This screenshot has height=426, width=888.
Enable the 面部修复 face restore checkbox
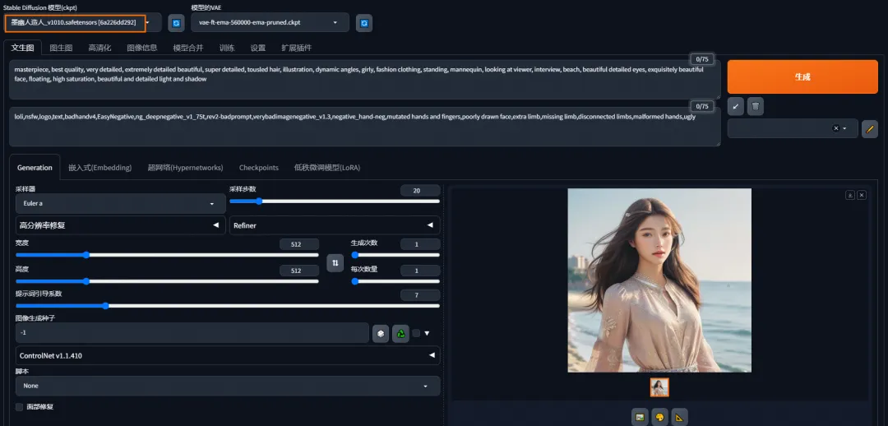pos(20,407)
